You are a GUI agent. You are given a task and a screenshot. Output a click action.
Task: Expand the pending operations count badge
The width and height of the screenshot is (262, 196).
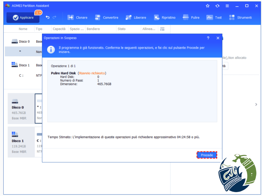(x=38, y=12)
